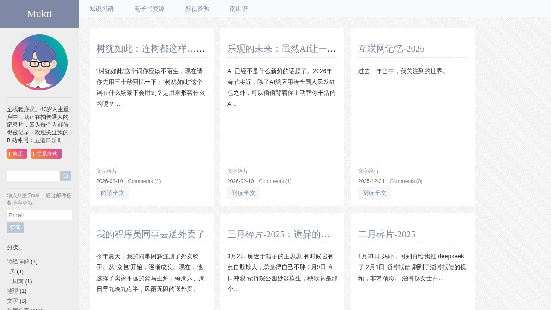
Task: Open the 知识图谱 navigation menu item
Action: tap(102, 9)
